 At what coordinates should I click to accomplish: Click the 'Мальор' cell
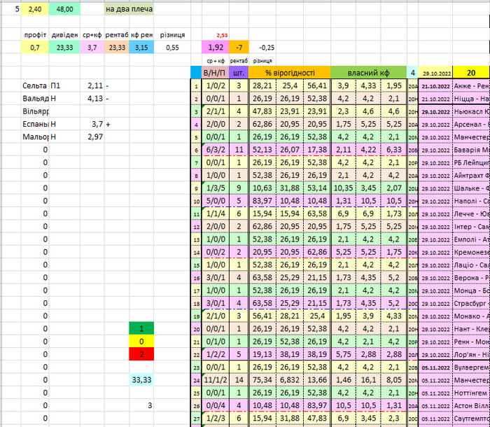(x=35, y=137)
